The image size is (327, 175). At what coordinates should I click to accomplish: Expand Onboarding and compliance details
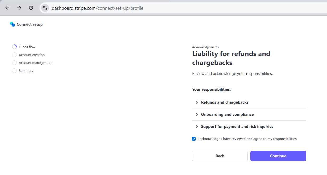click(249, 114)
